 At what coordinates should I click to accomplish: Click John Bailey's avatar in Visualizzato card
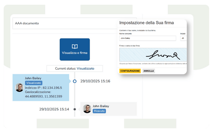(x=20, y=88)
